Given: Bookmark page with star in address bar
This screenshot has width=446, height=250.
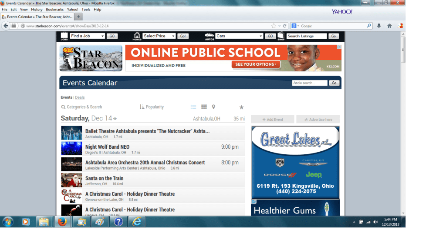Looking at the screenshot, I should [274, 26].
